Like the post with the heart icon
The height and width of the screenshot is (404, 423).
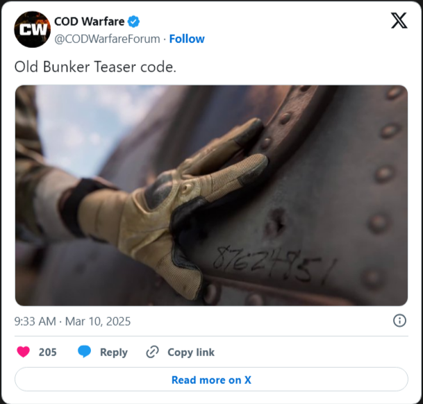pyautogui.click(x=24, y=352)
